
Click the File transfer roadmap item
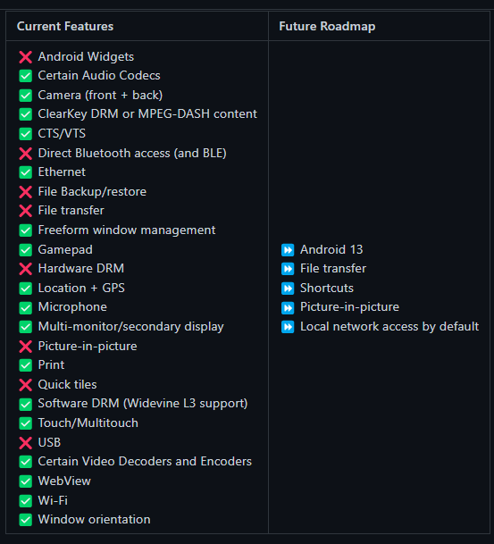click(333, 269)
